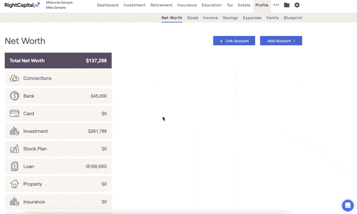Click the Bank dollar coin icon
The width and height of the screenshot is (357, 214).
[15, 96]
